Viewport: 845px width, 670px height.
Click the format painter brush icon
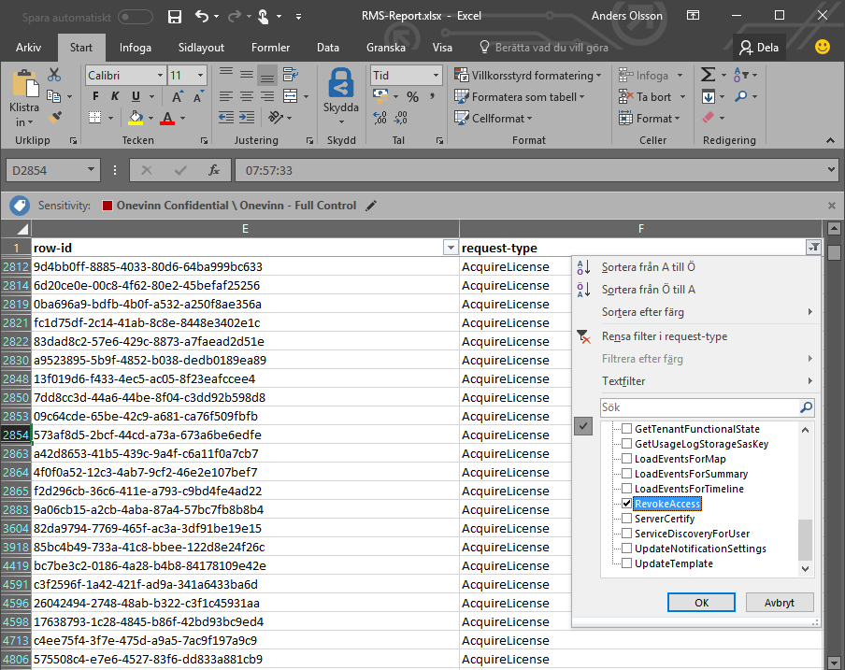[x=54, y=118]
